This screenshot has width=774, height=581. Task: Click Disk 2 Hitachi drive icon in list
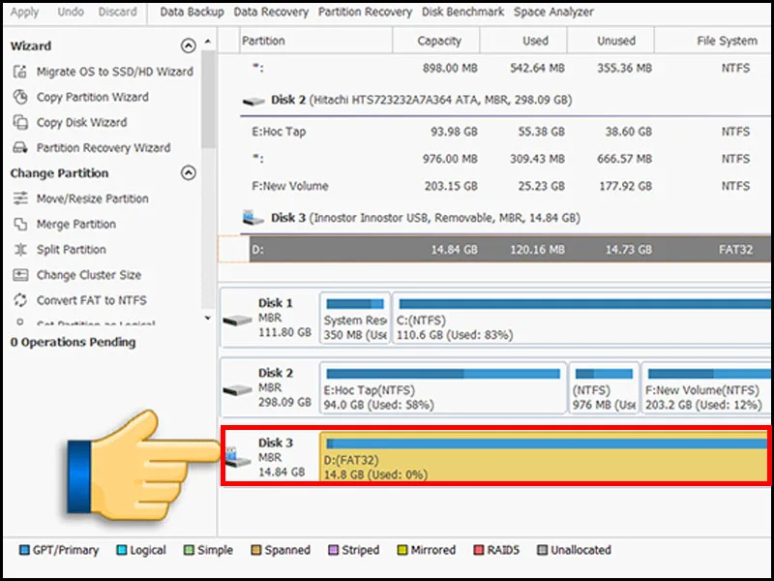(253, 102)
